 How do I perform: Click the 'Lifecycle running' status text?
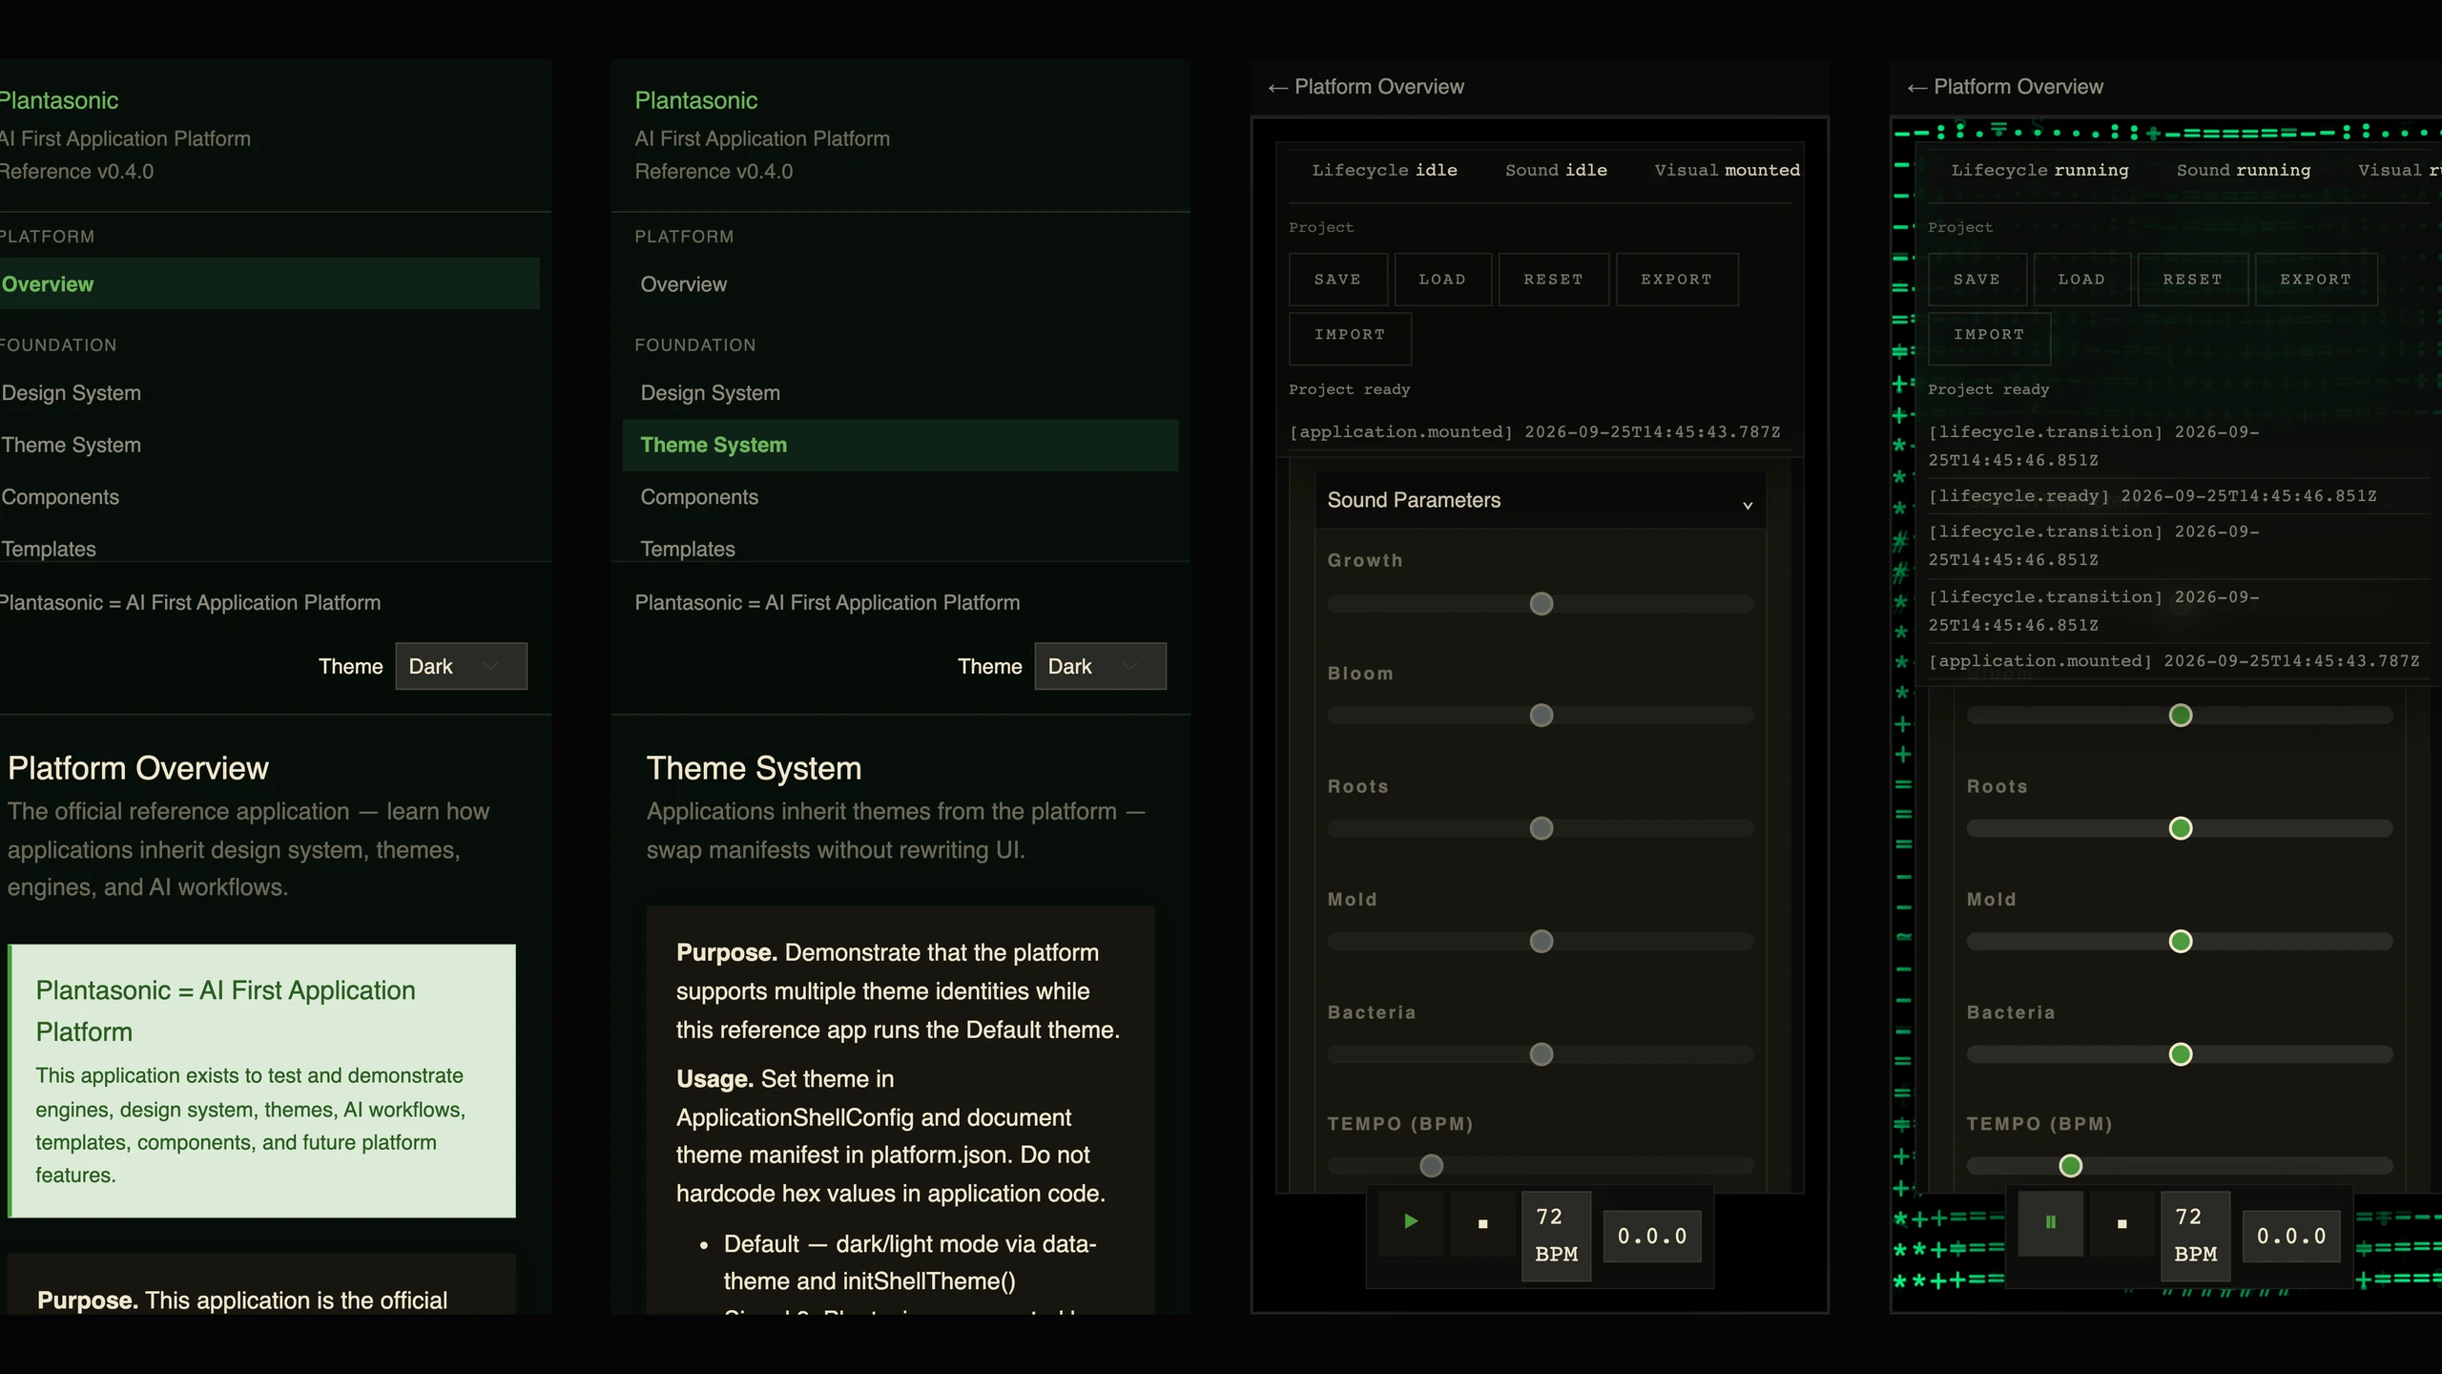2039,170
